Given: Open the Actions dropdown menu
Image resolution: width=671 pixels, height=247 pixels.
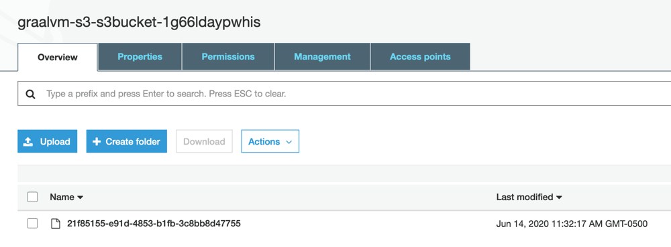Looking at the screenshot, I should pyautogui.click(x=270, y=142).
